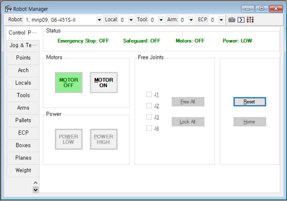This screenshot has height=201, width=287.
Task: Click the MOTOR OFF button
Action: click(69, 82)
